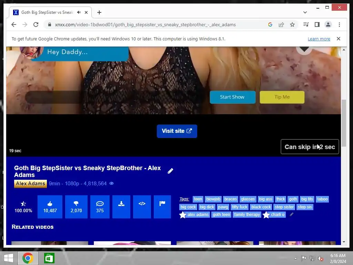Share this page from address bar

pos(281,24)
